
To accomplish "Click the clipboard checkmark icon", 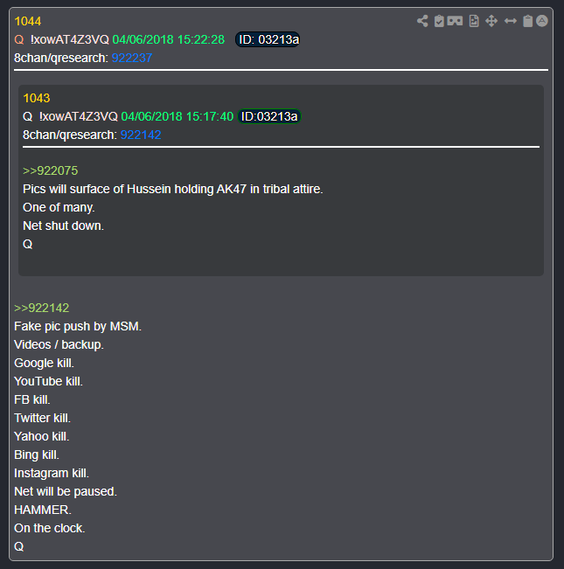I will (439, 21).
